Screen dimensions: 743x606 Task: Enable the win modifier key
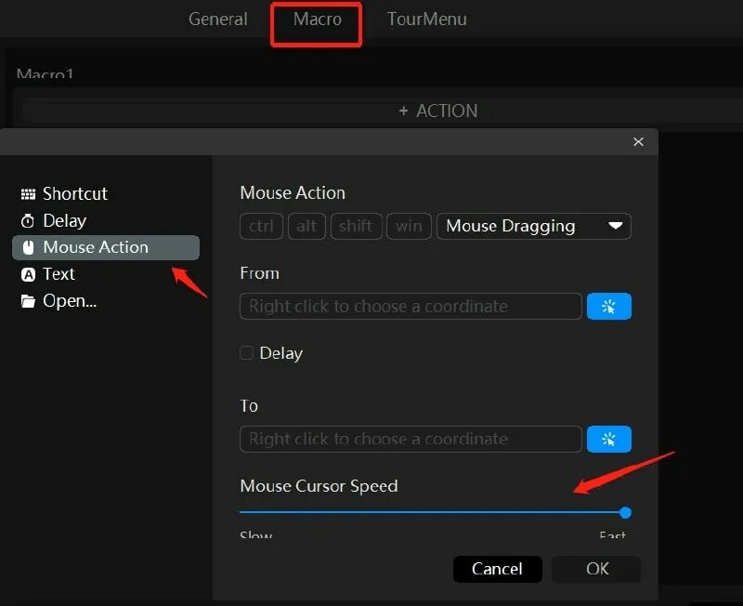coord(409,226)
